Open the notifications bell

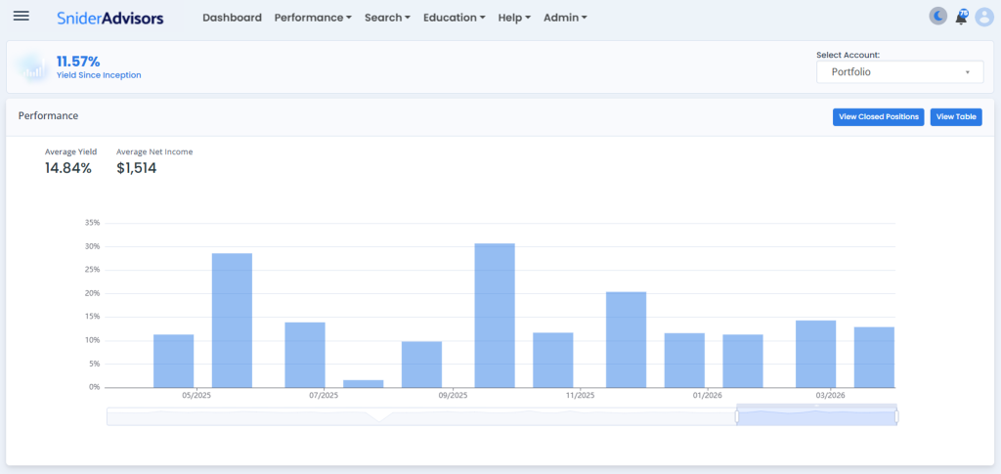click(x=961, y=18)
